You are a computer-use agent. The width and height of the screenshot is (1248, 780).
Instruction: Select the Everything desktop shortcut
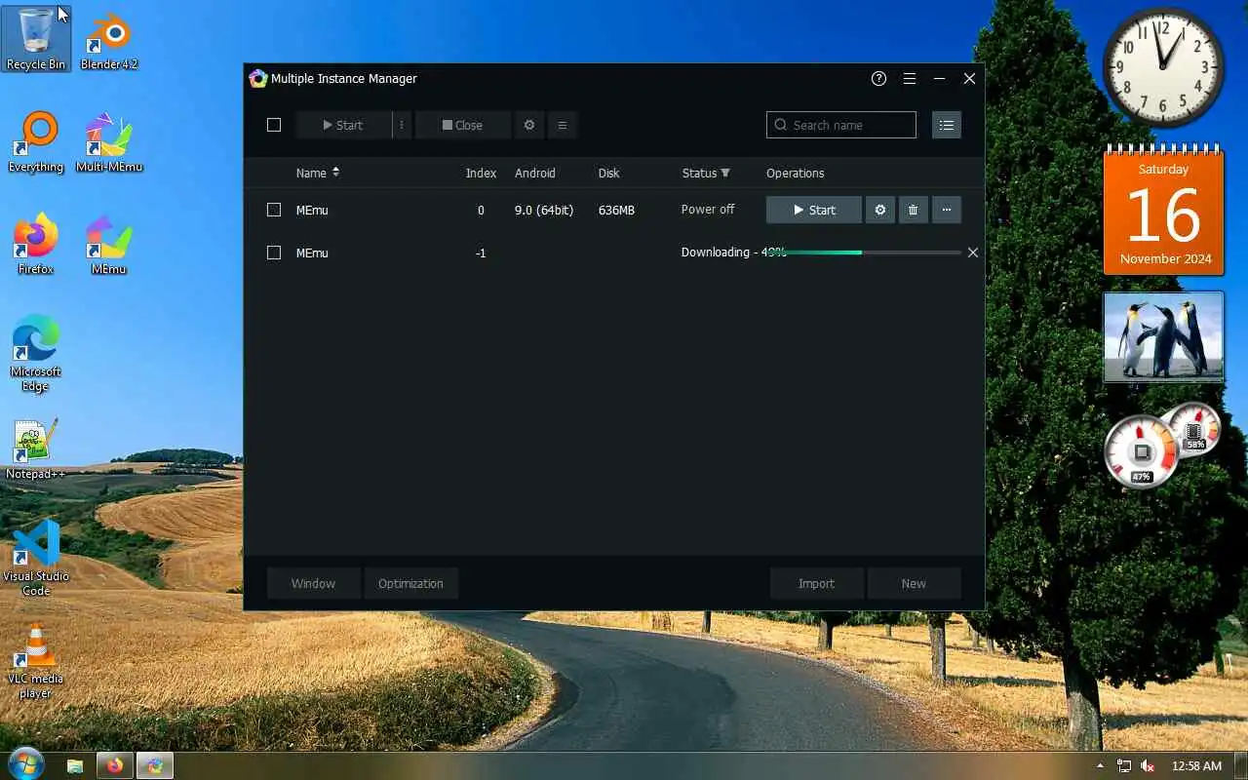coord(36,142)
